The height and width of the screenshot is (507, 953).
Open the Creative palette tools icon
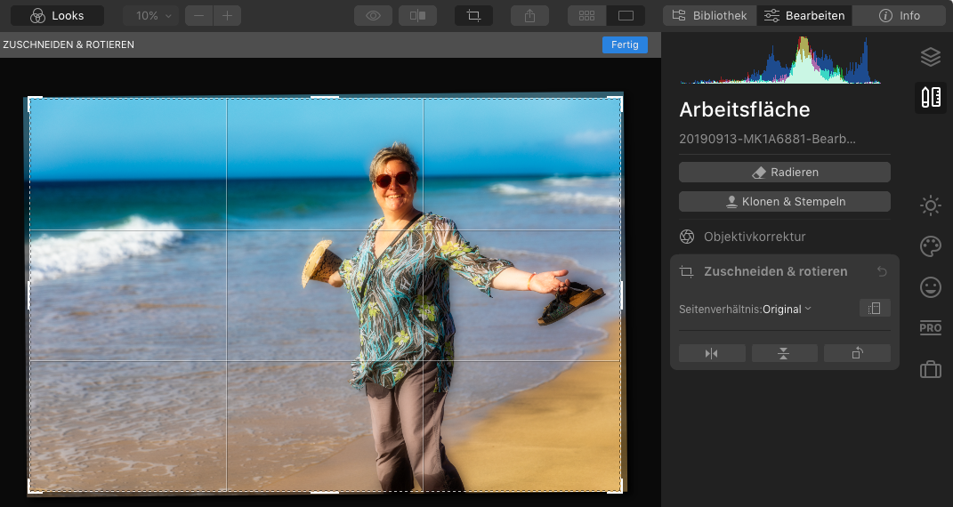[x=930, y=246]
